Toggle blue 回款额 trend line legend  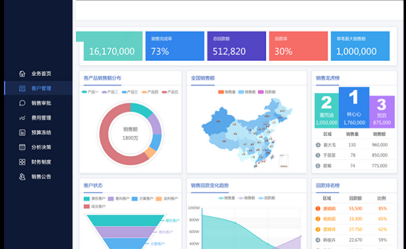(x=266, y=198)
